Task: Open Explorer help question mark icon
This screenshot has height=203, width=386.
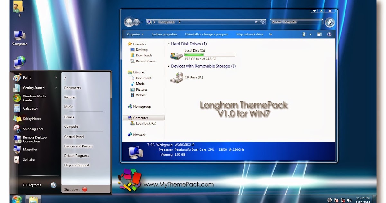Action: tap(329, 34)
